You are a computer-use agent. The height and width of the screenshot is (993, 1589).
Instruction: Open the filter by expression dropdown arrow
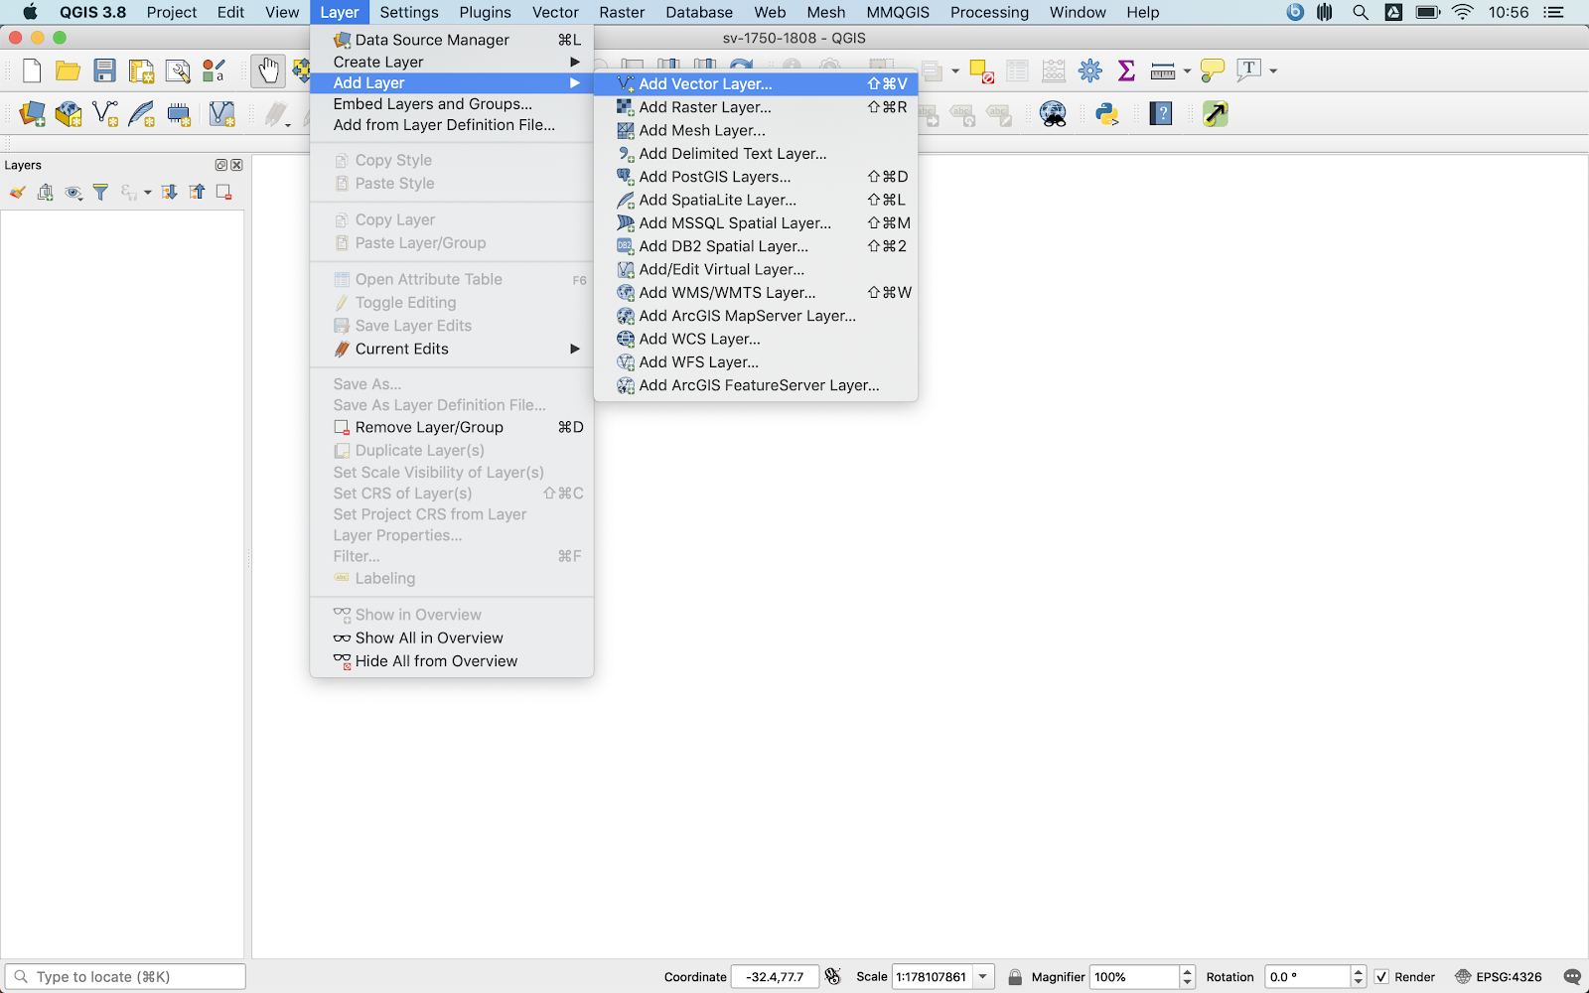148,193
